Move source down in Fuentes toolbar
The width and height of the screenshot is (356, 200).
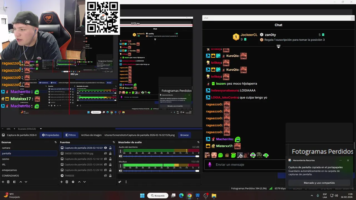[85, 182]
